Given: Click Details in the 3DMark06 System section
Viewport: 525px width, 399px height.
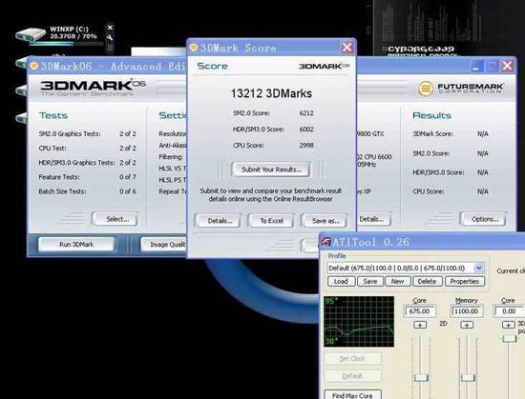Looking at the screenshot, I should click(x=373, y=219).
